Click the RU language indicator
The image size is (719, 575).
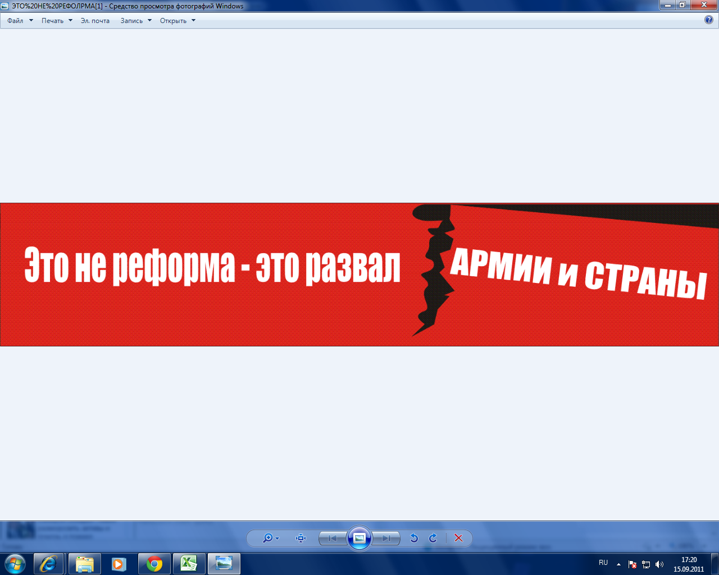(603, 563)
